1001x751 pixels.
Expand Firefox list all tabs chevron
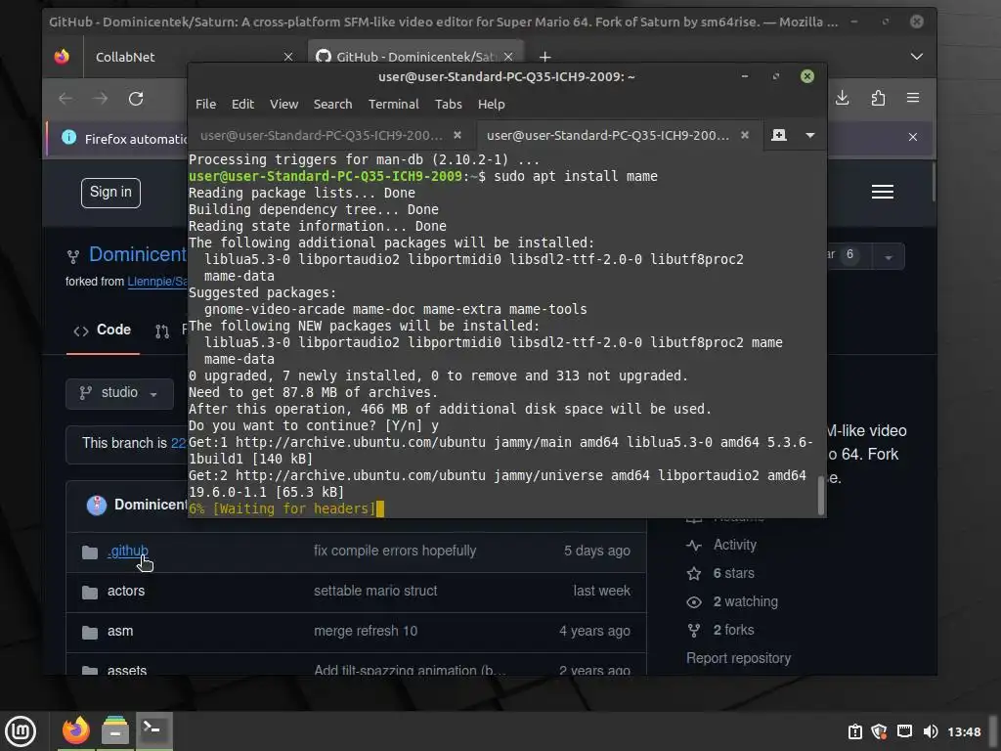pos(917,57)
